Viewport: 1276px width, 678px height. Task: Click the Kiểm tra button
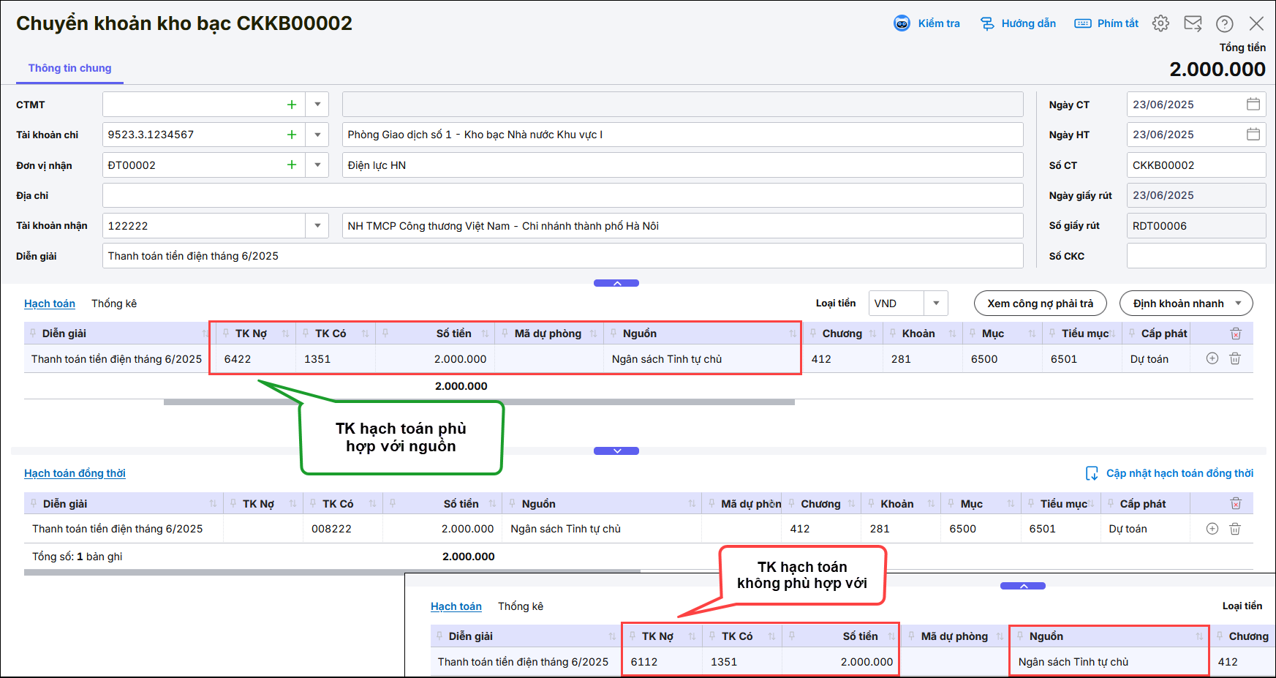coord(927,23)
